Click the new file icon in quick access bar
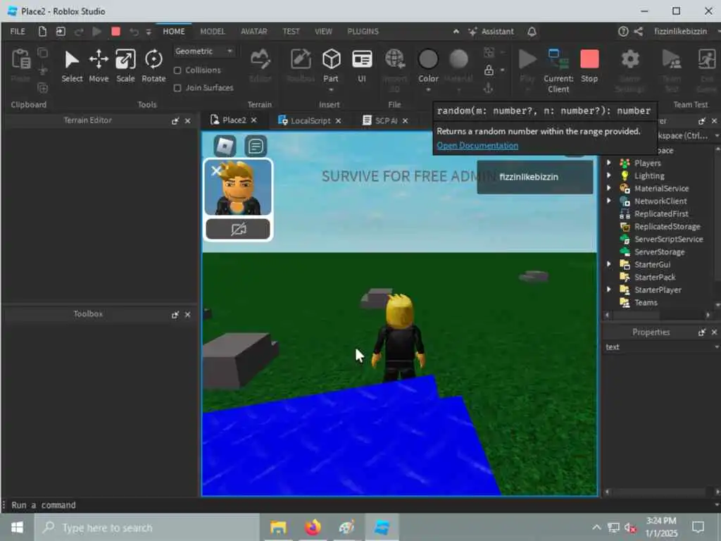The height and width of the screenshot is (541, 721). point(42,31)
